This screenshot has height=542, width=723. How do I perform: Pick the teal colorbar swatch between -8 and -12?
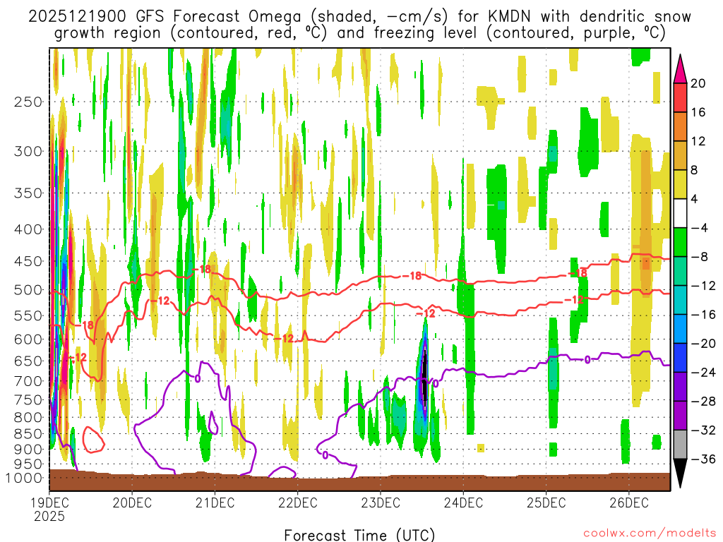pos(680,271)
